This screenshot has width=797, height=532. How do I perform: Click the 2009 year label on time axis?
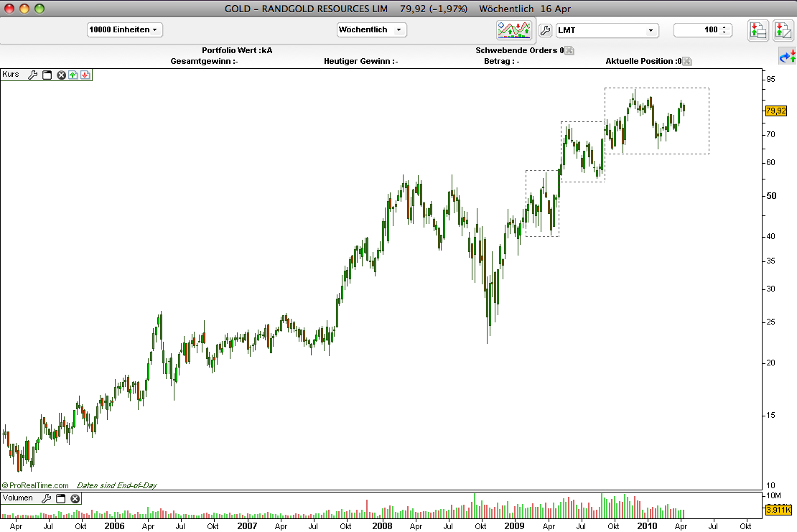pyautogui.click(x=514, y=526)
